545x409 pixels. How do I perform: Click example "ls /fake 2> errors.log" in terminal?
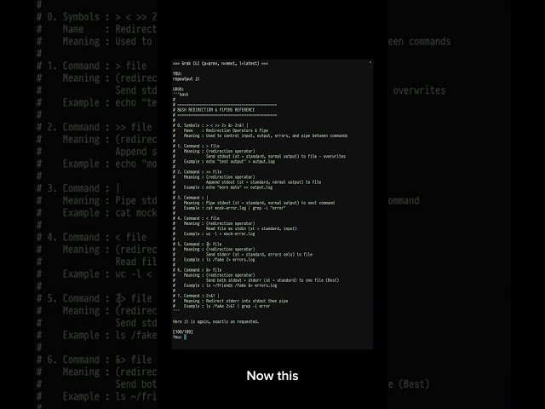click(x=230, y=259)
